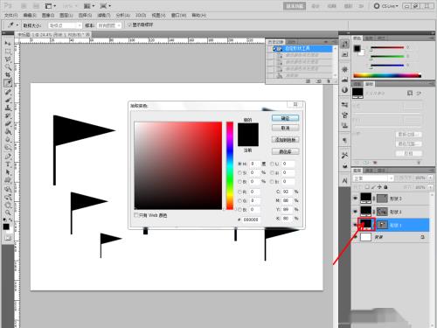Open the 滤镜 menu

104,15
